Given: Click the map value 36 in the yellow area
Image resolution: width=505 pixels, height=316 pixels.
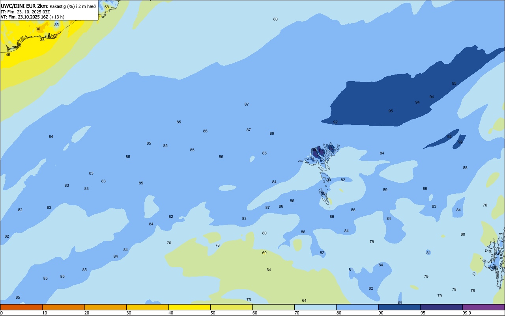Looking at the screenshot, I should [x=38, y=29].
